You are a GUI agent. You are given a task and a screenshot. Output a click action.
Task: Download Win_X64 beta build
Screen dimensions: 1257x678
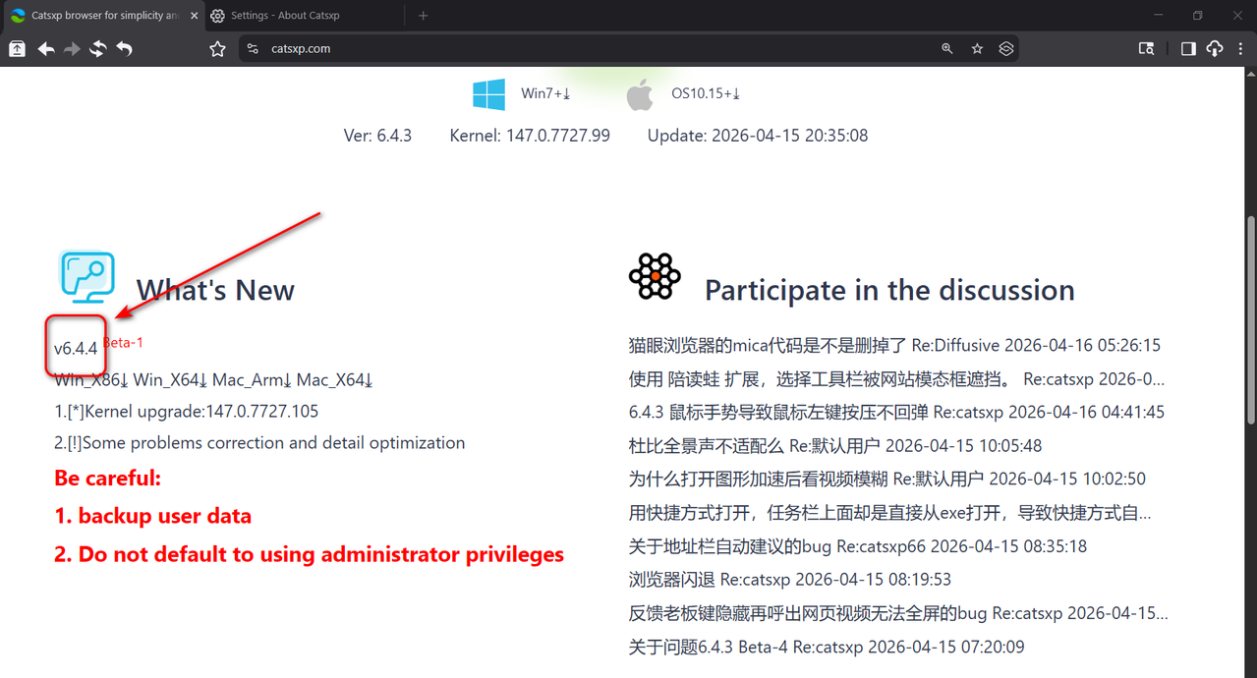tap(171, 380)
